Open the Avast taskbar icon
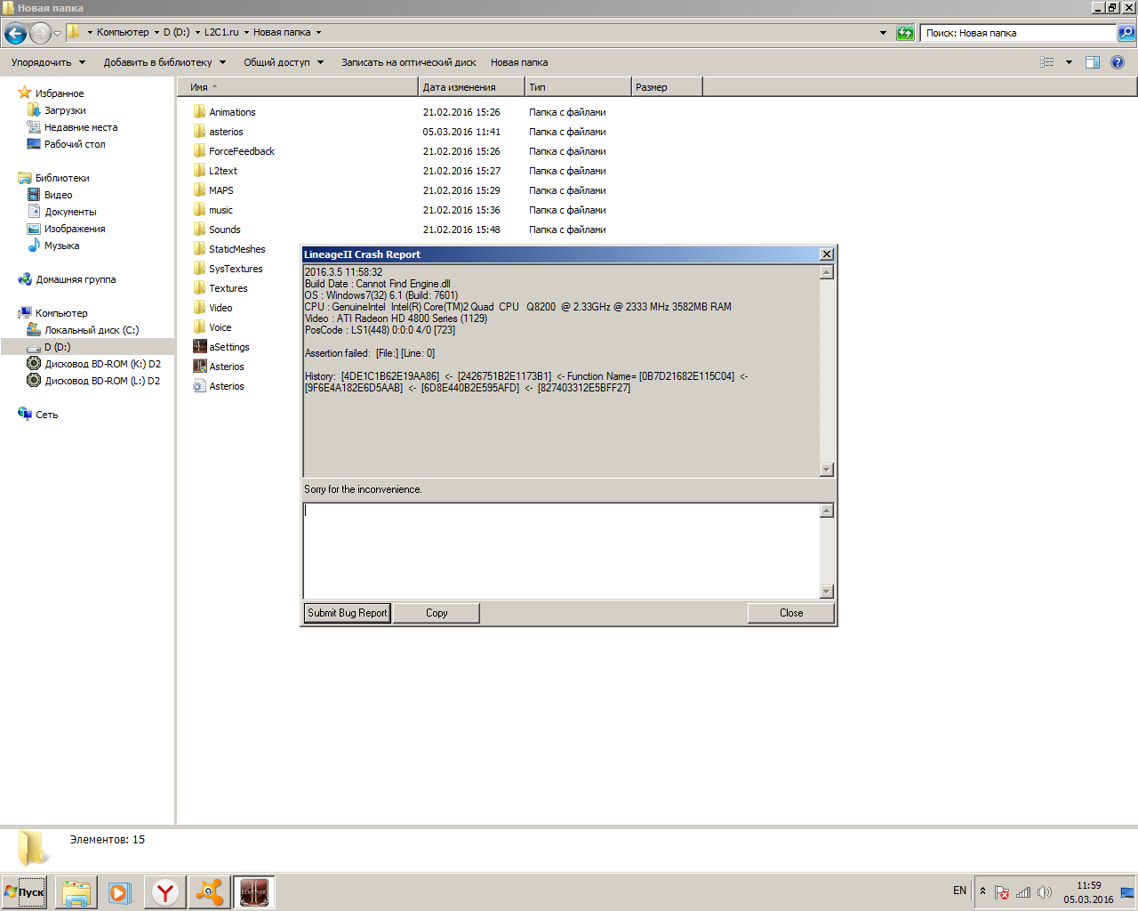Screen dimensions: 1138x911 (x=210, y=892)
